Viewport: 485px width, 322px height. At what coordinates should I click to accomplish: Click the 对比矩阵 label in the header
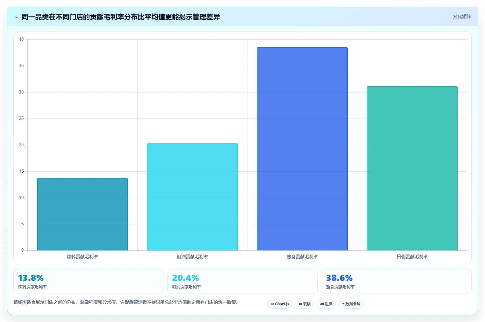(x=462, y=16)
